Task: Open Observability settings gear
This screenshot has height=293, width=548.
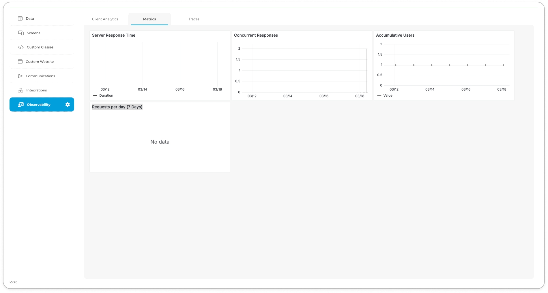Action: click(68, 105)
